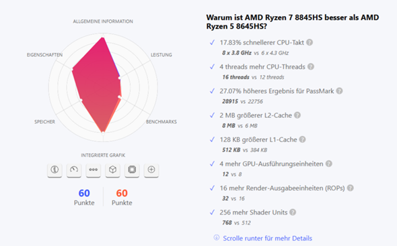397x246 pixels.
Task: Click help icon next to PassMark result
Action: pyautogui.click(x=339, y=91)
